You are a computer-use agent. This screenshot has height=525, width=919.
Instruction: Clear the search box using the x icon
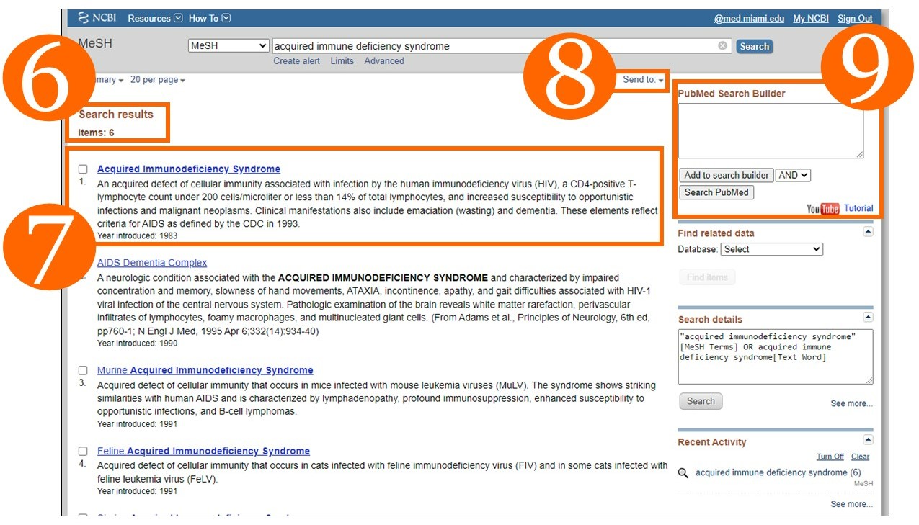click(x=722, y=45)
